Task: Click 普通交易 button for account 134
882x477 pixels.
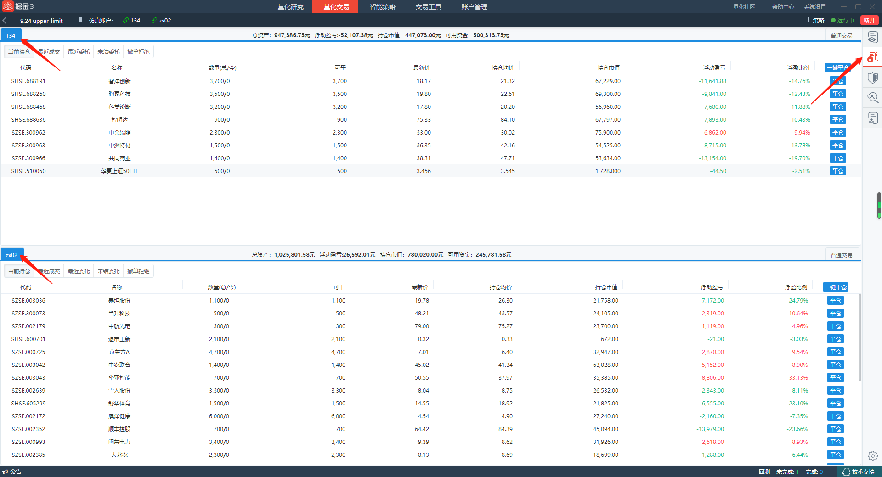Action: (841, 35)
